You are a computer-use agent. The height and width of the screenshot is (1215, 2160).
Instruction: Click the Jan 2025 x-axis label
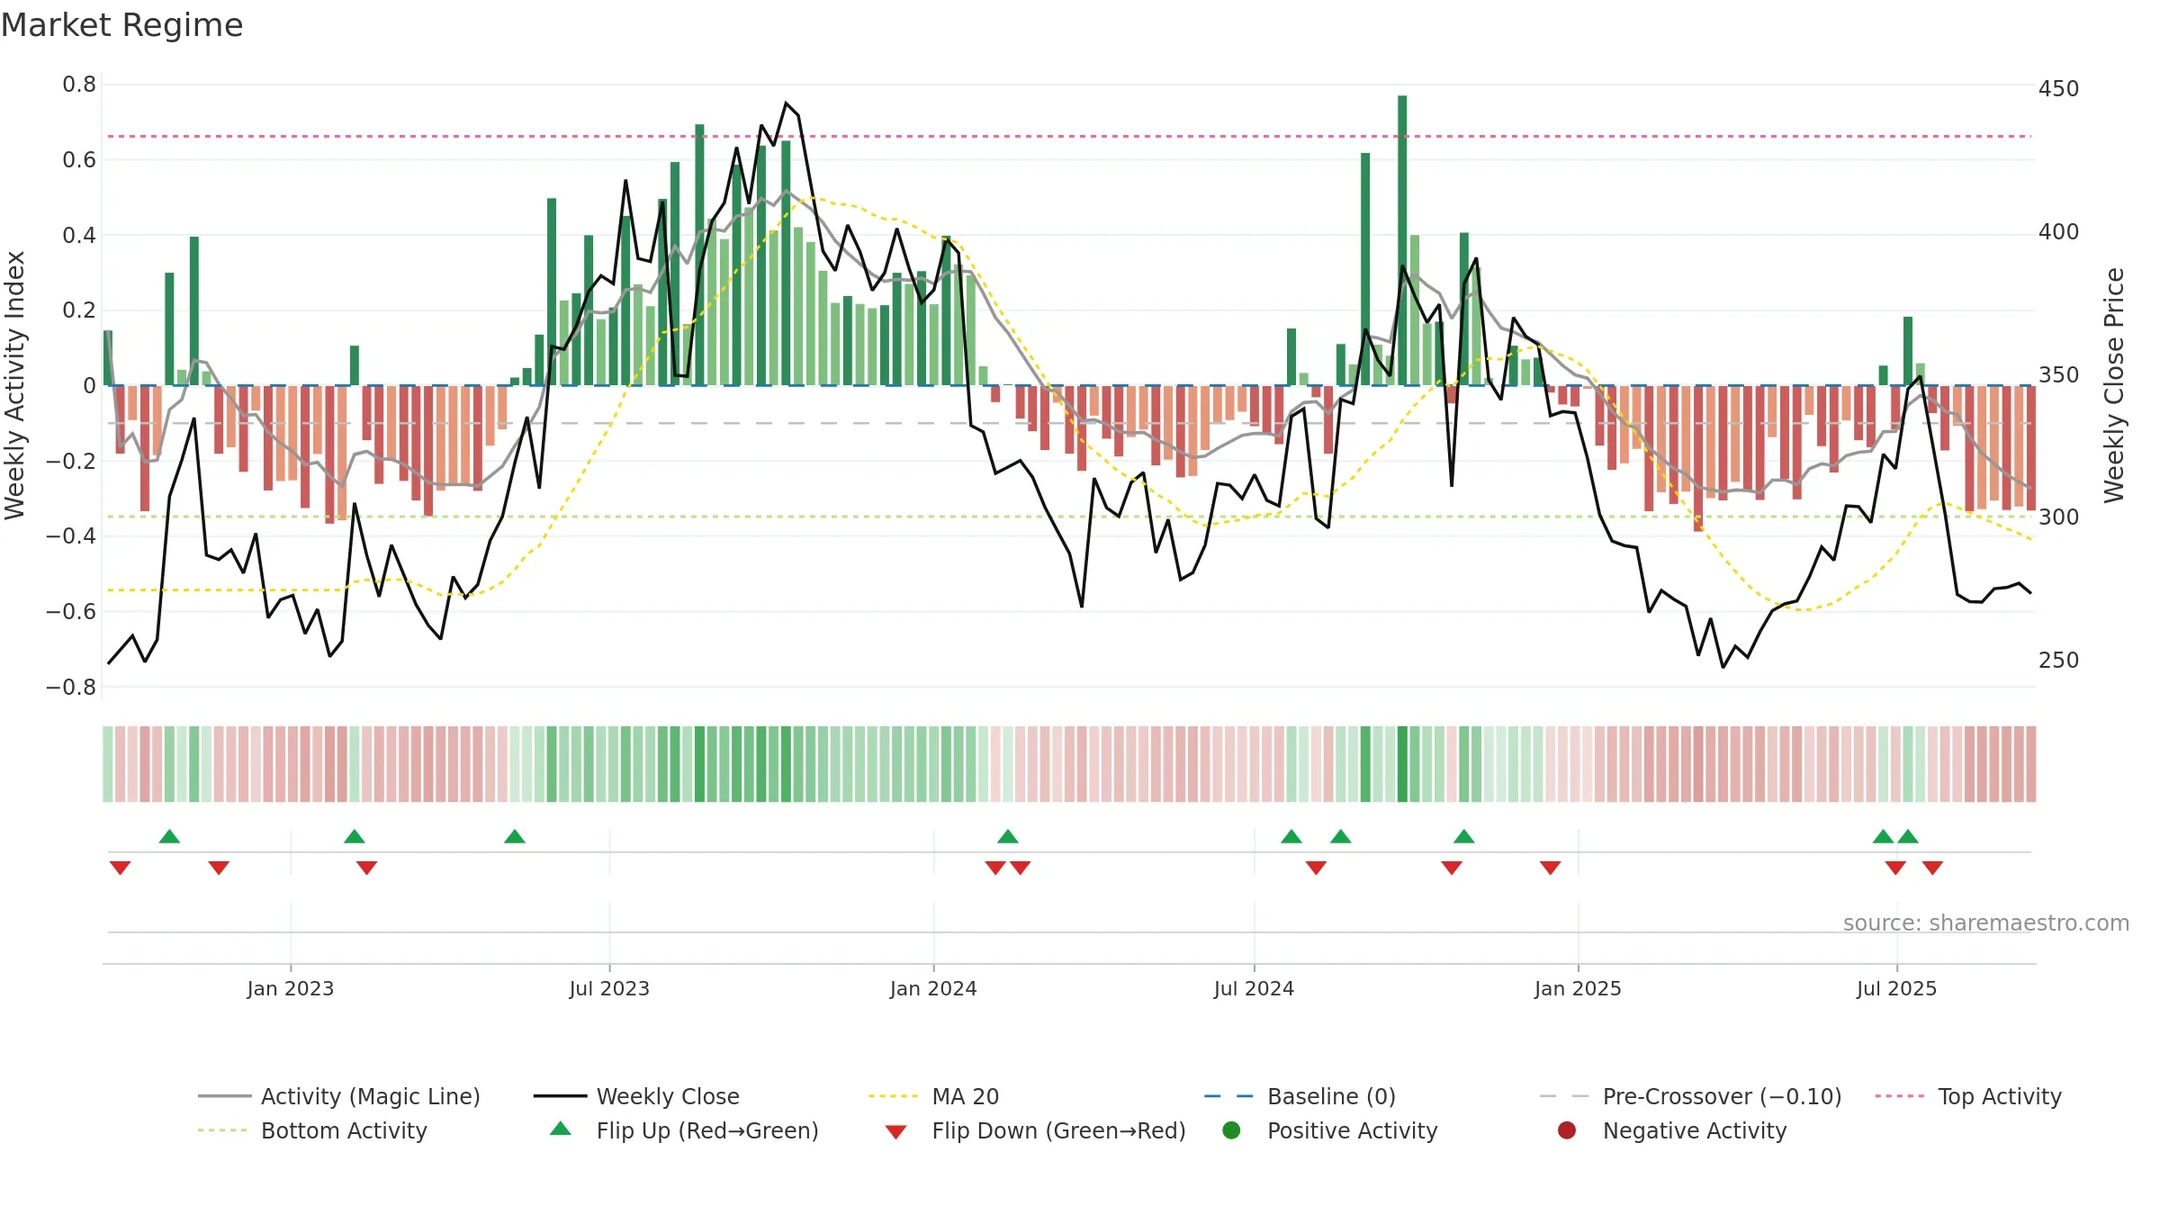pyautogui.click(x=1578, y=988)
